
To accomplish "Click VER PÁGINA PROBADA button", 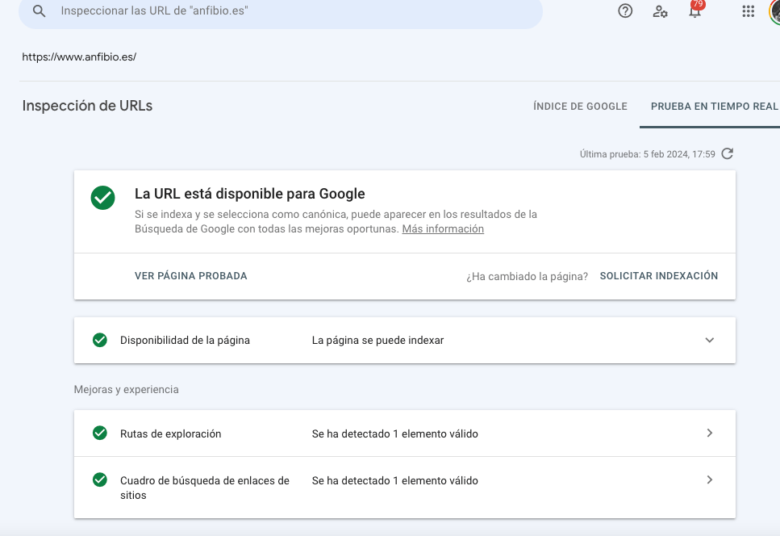I will coord(191,276).
